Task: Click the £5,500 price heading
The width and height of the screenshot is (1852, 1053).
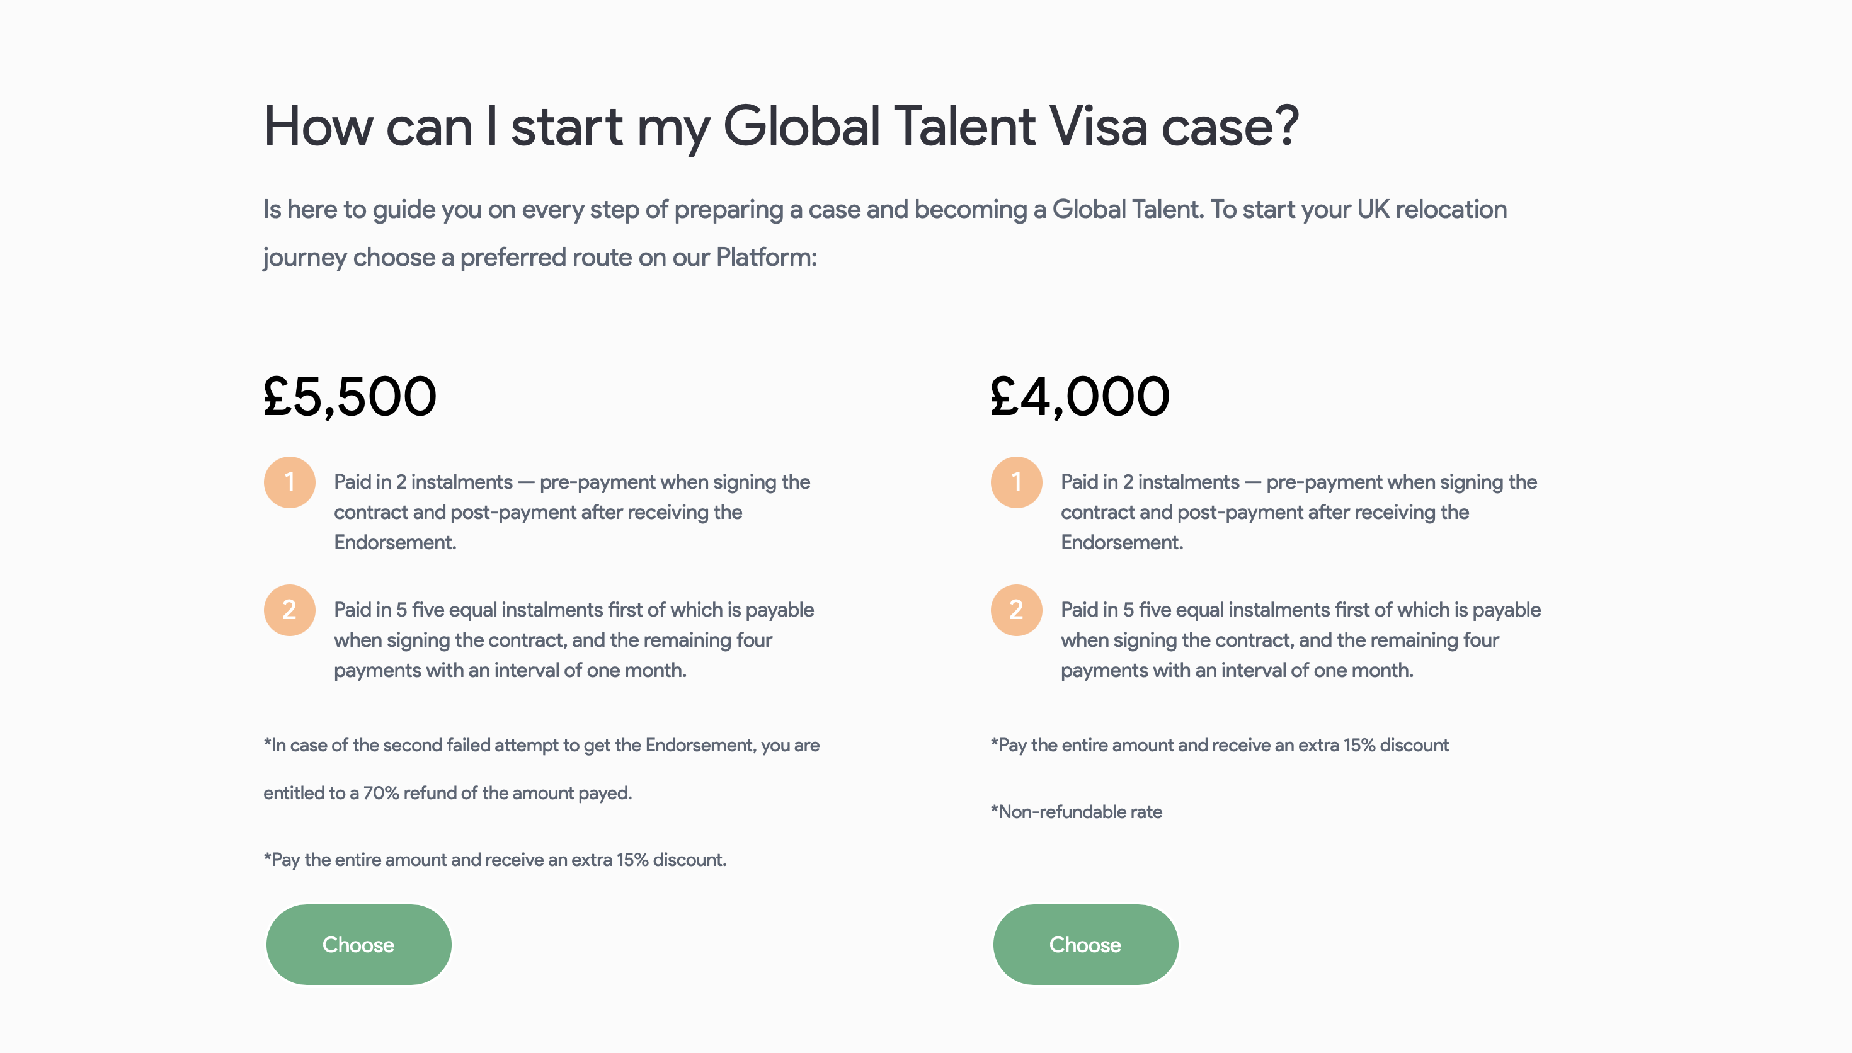Action: 350,397
